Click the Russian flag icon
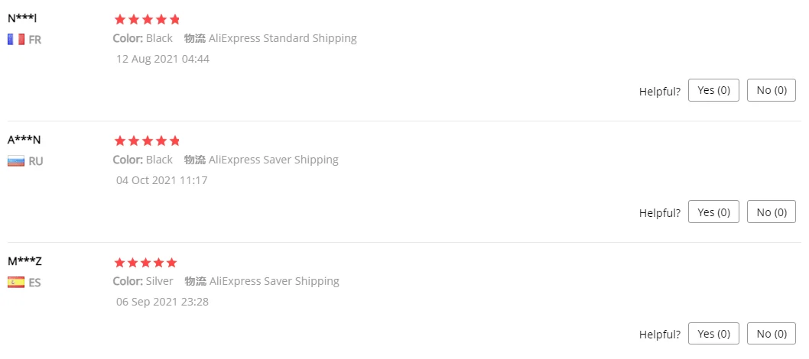The height and width of the screenshot is (359, 809). pos(16,161)
